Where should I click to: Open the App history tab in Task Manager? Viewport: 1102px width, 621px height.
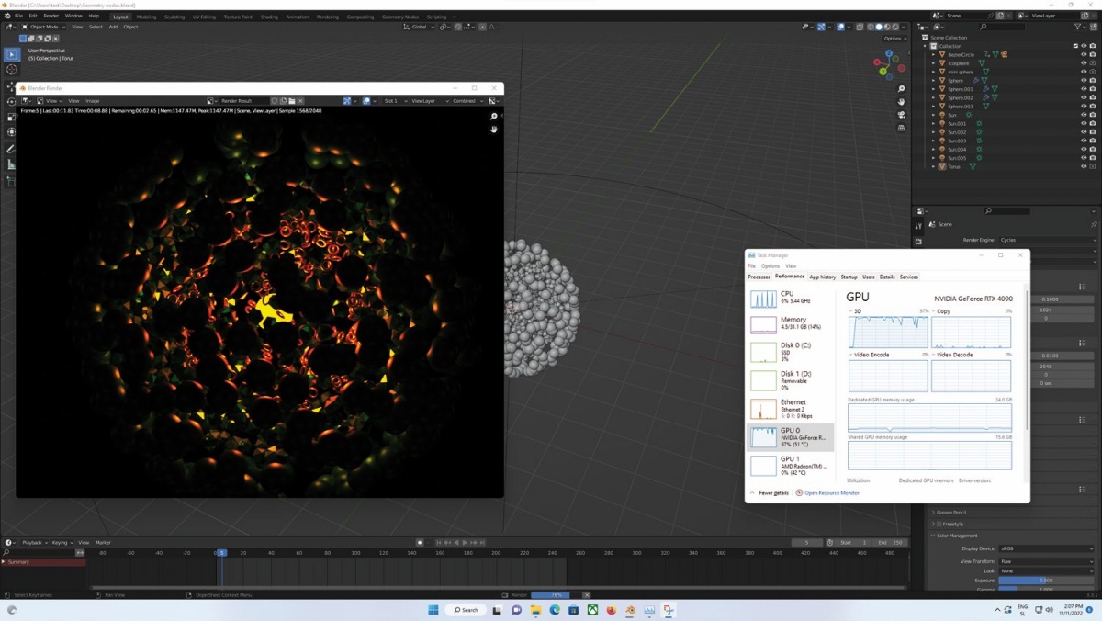(823, 277)
